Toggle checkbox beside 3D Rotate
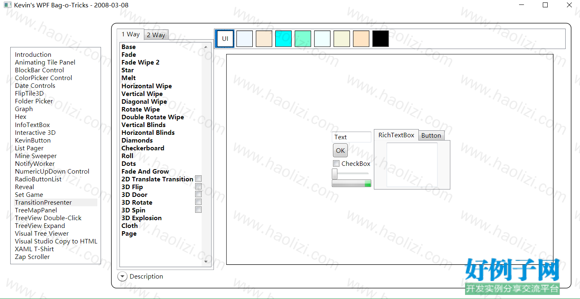580x299 pixels. [198, 202]
